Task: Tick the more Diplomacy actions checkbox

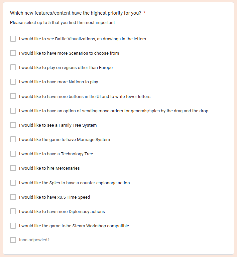Action: click(x=13, y=211)
